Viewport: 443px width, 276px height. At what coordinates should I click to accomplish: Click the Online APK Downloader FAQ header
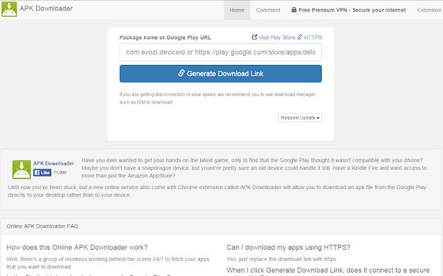point(42,226)
